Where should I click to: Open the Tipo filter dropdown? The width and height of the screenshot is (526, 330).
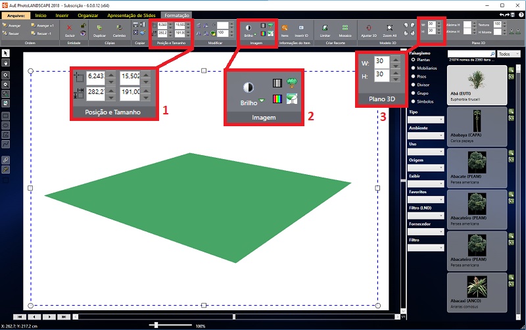point(425,120)
